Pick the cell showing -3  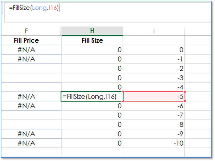[x=154, y=78]
